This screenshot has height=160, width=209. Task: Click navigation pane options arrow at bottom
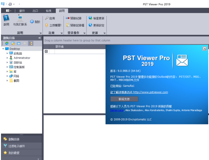point(38,159)
